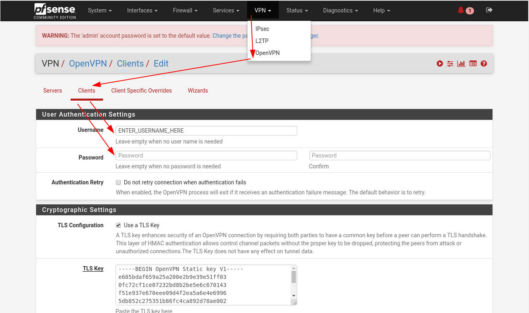The image size is (529, 313).
Task: Open Client Specific Overrides tab
Action: (x=142, y=91)
